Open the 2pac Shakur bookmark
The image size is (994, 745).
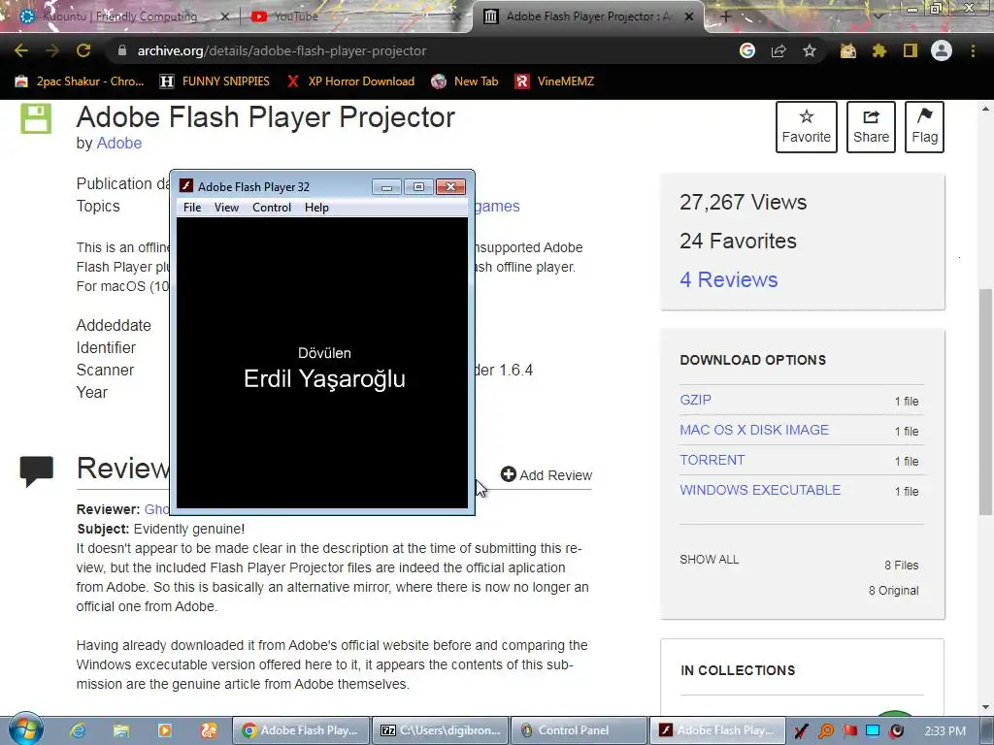click(80, 81)
